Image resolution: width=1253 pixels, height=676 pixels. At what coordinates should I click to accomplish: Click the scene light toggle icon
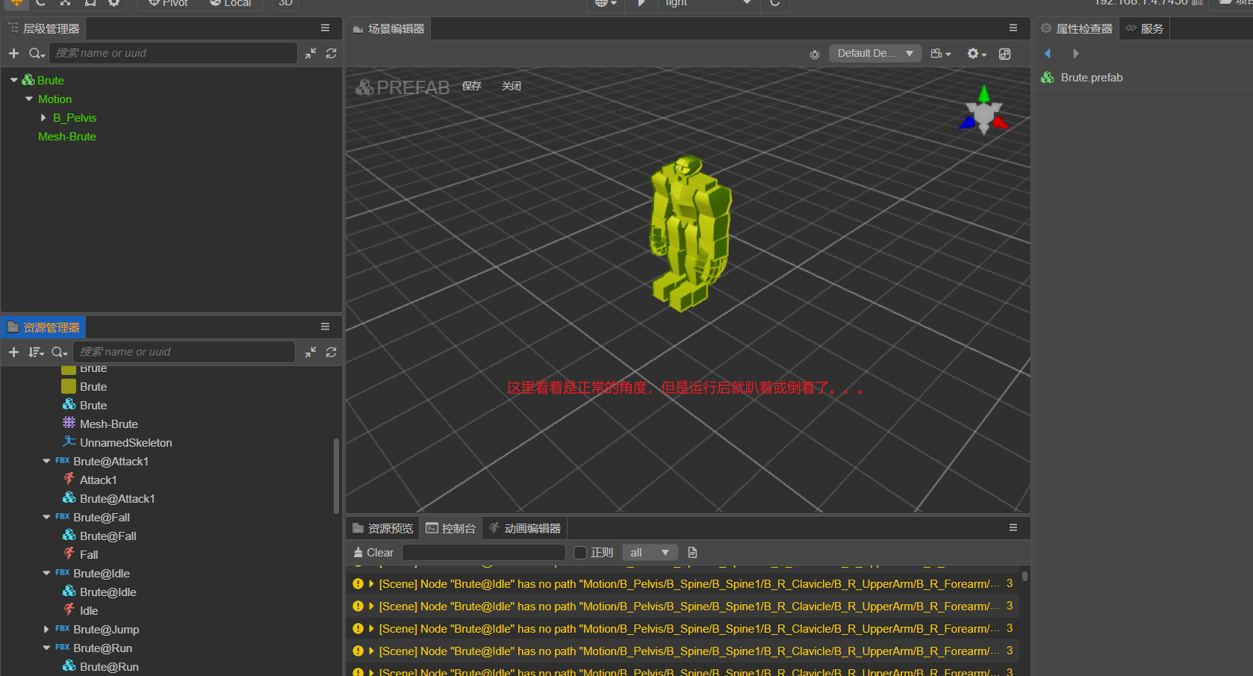(x=815, y=54)
